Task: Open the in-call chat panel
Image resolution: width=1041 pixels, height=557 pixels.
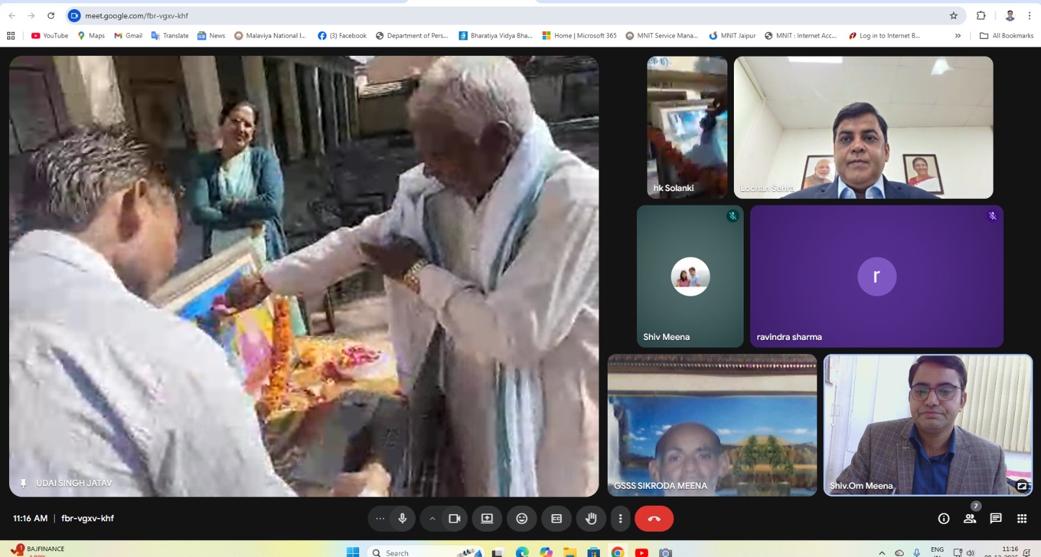Action: pos(995,519)
